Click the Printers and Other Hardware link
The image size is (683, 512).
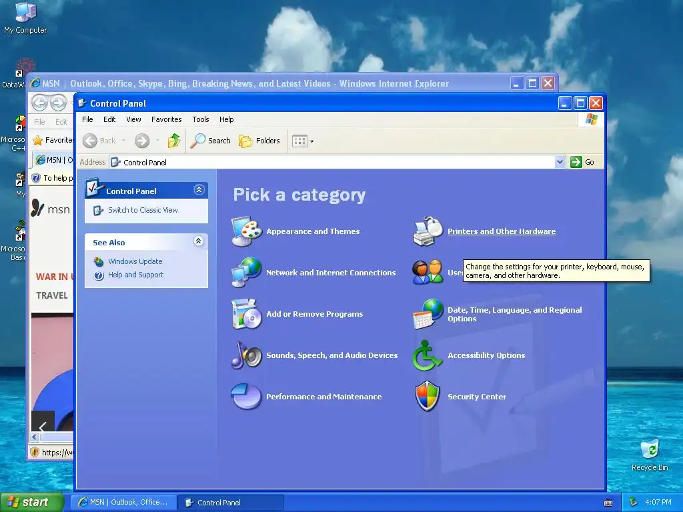502,231
